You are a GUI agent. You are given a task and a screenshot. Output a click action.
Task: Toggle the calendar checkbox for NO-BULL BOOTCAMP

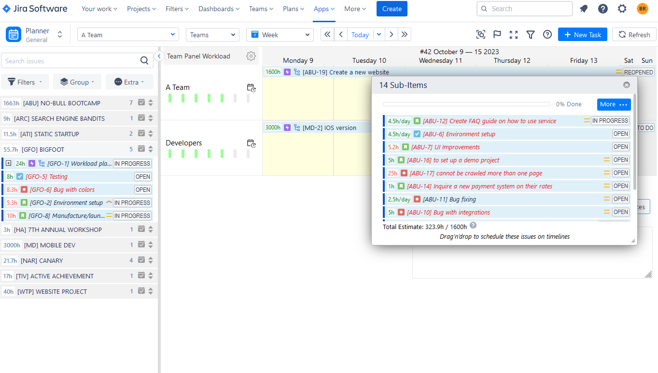click(x=141, y=102)
